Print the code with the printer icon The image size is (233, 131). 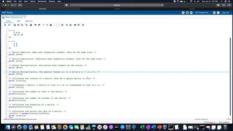tap(31, 25)
